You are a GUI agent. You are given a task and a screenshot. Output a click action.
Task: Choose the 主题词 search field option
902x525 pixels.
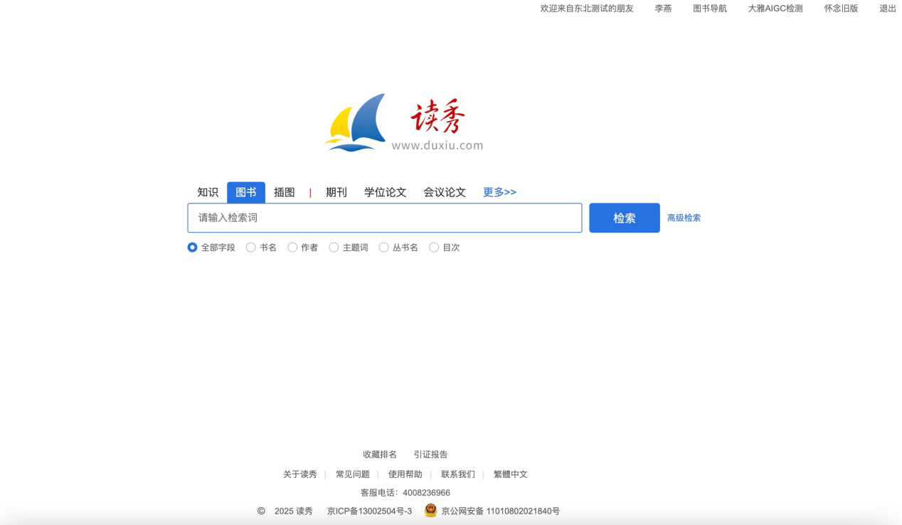coord(334,248)
